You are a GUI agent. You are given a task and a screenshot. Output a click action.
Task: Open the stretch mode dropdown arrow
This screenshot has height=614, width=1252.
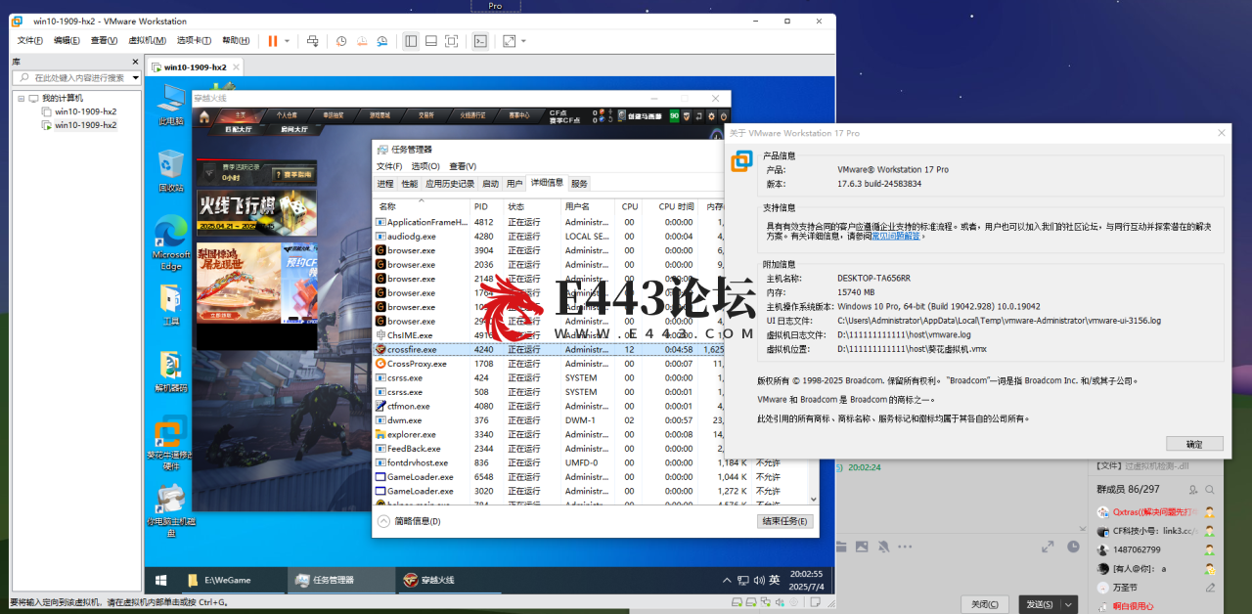click(523, 41)
